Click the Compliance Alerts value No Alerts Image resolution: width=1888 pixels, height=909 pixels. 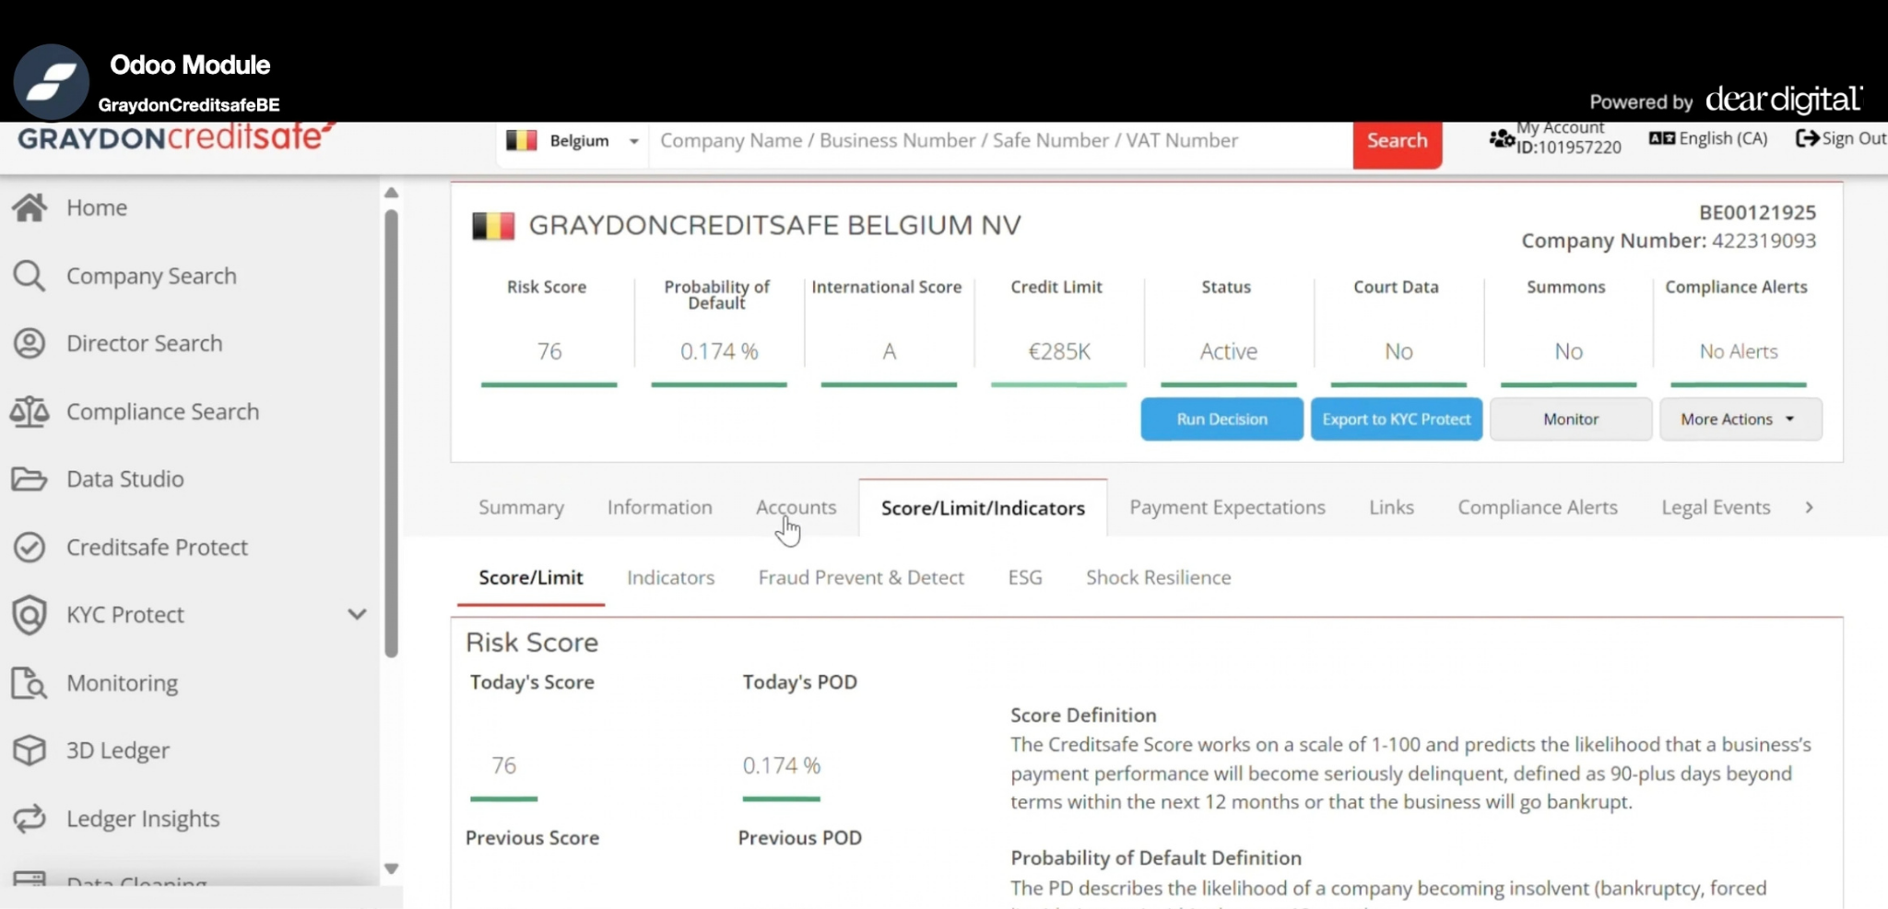(1739, 351)
